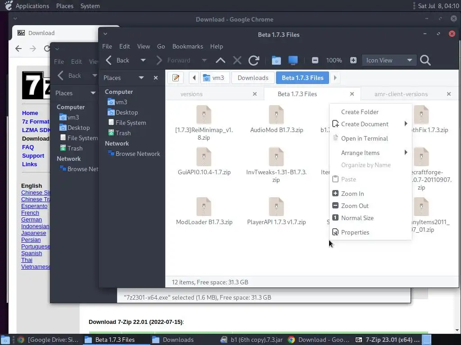Click the Zoom Out context menu entry
The width and height of the screenshot is (461, 345).
click(x=371, y=206)
